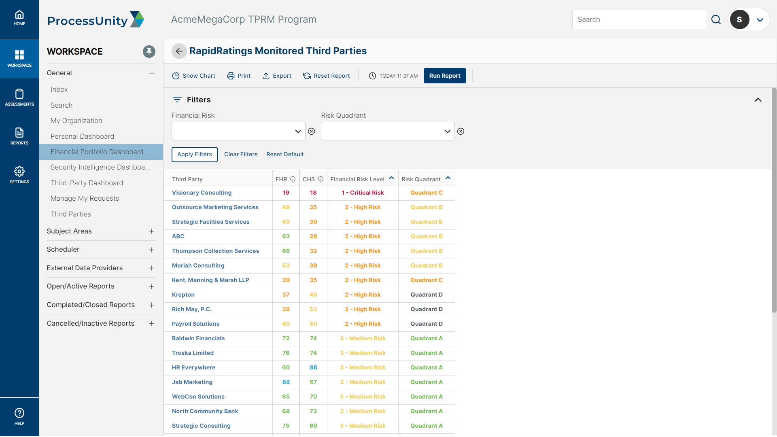Open Visionary Consulting record
Screen dimensions: 777x437
pyautogui.click(x=202, y=193)
